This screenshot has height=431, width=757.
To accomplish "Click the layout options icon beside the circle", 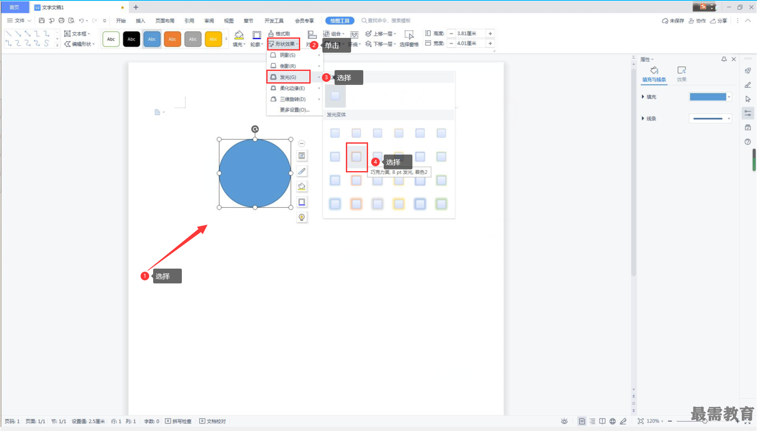I will (302, 156).
